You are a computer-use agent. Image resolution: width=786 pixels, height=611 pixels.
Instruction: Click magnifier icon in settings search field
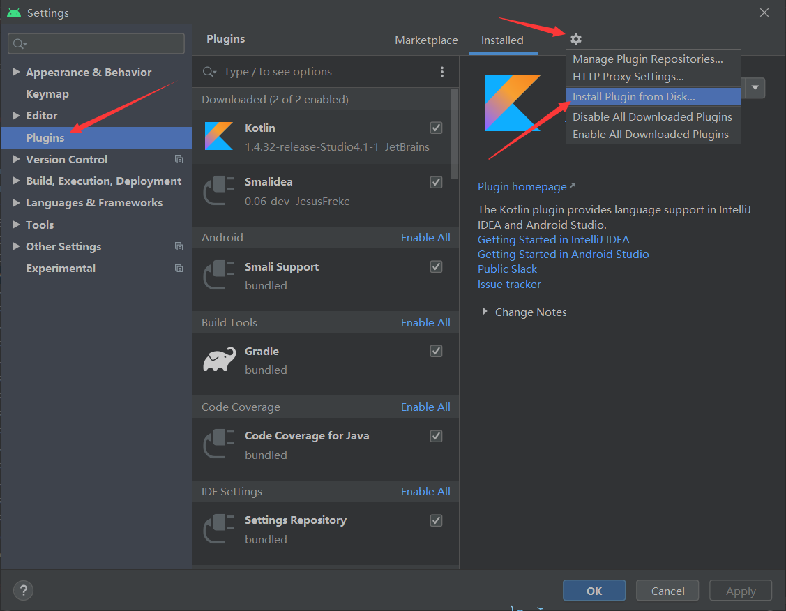click(20, 44)
